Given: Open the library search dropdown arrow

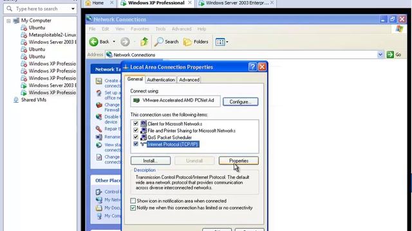Looking at the screenshot, I should (73, 8).
